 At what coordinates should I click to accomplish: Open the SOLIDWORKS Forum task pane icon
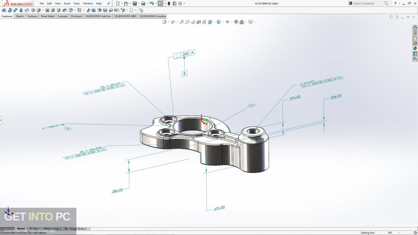pos(415,59)
